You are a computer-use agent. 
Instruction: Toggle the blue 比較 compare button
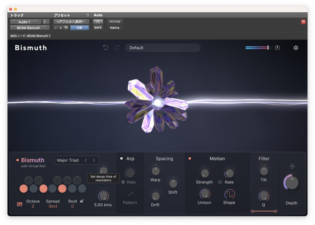point(79,28)
